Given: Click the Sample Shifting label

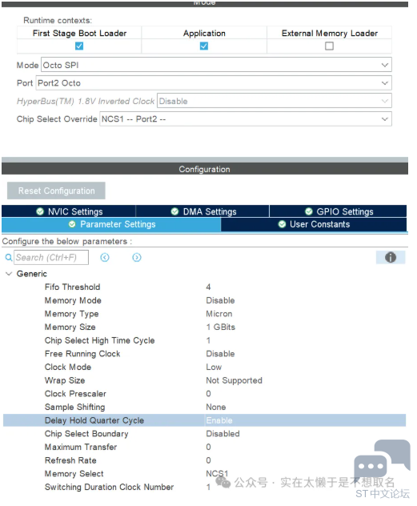Looking at the screenshot, I should tap(74, 407).
